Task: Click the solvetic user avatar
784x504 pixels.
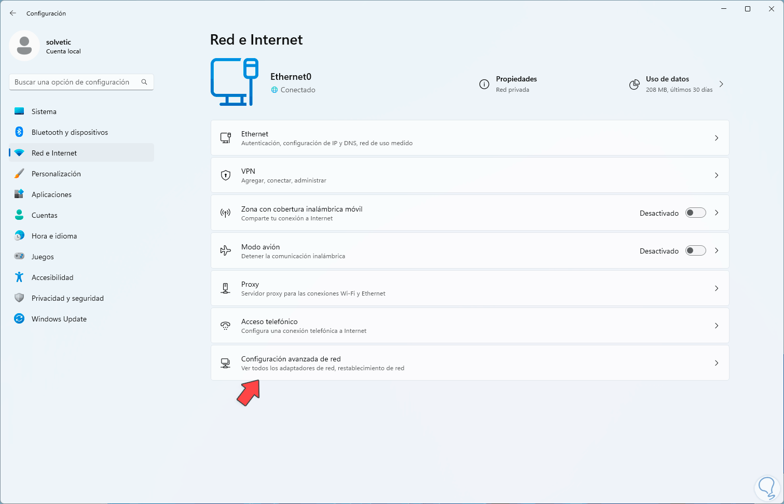Action: click(24, 46)
